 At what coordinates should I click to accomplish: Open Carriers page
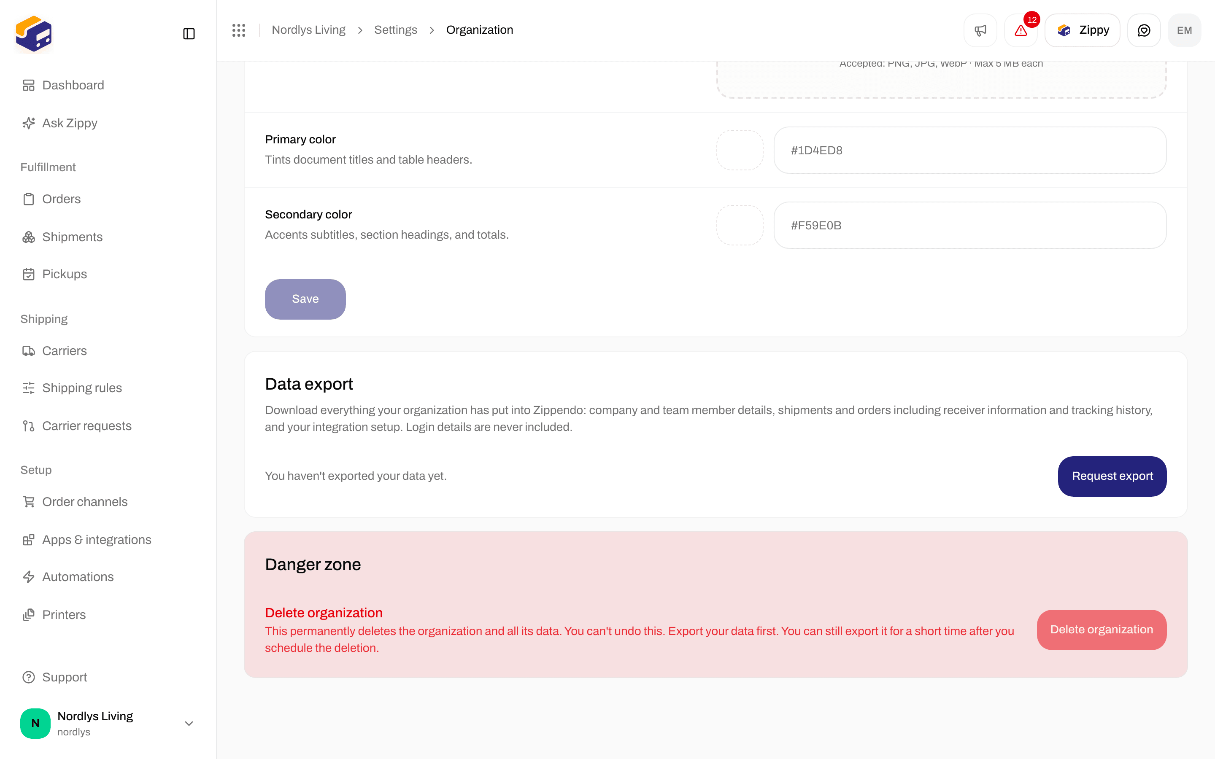[x=55, y=351]
